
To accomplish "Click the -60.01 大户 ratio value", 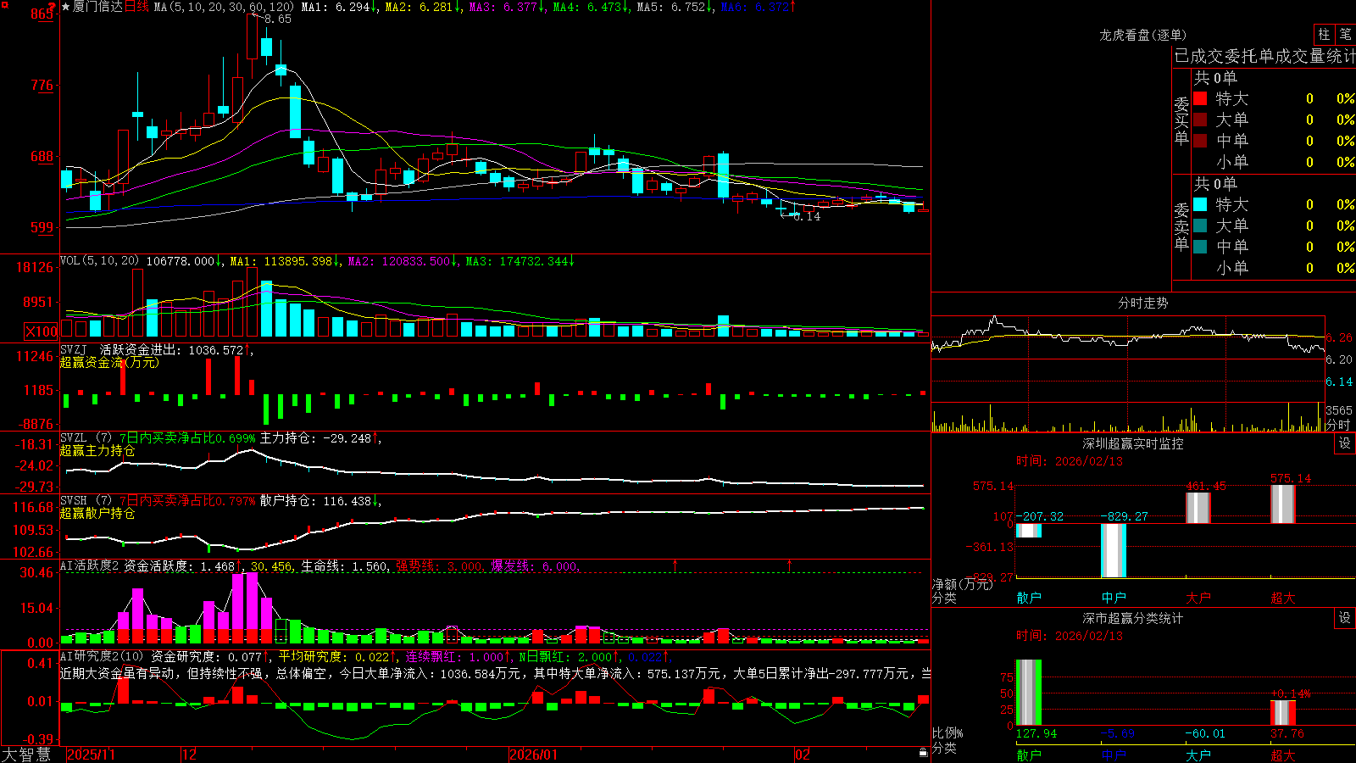I will (1205, 733).
